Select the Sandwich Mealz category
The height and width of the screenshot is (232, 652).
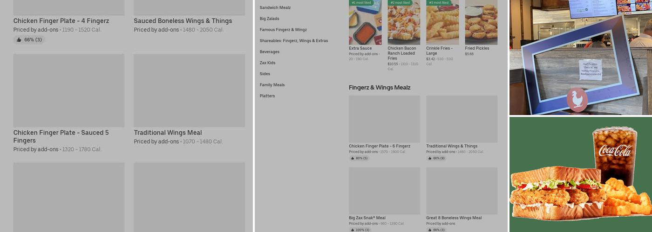click(275, 8)
